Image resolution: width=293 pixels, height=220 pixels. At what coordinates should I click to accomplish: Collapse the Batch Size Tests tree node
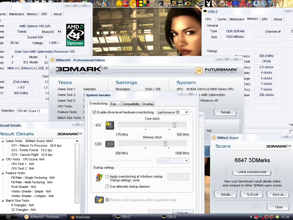click(x=3, y=201)
